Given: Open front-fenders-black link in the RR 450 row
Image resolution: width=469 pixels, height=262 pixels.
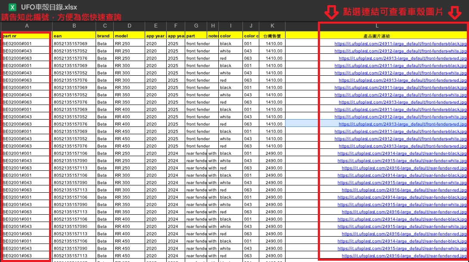Looking at the screenshot, I should pos(401,132).
